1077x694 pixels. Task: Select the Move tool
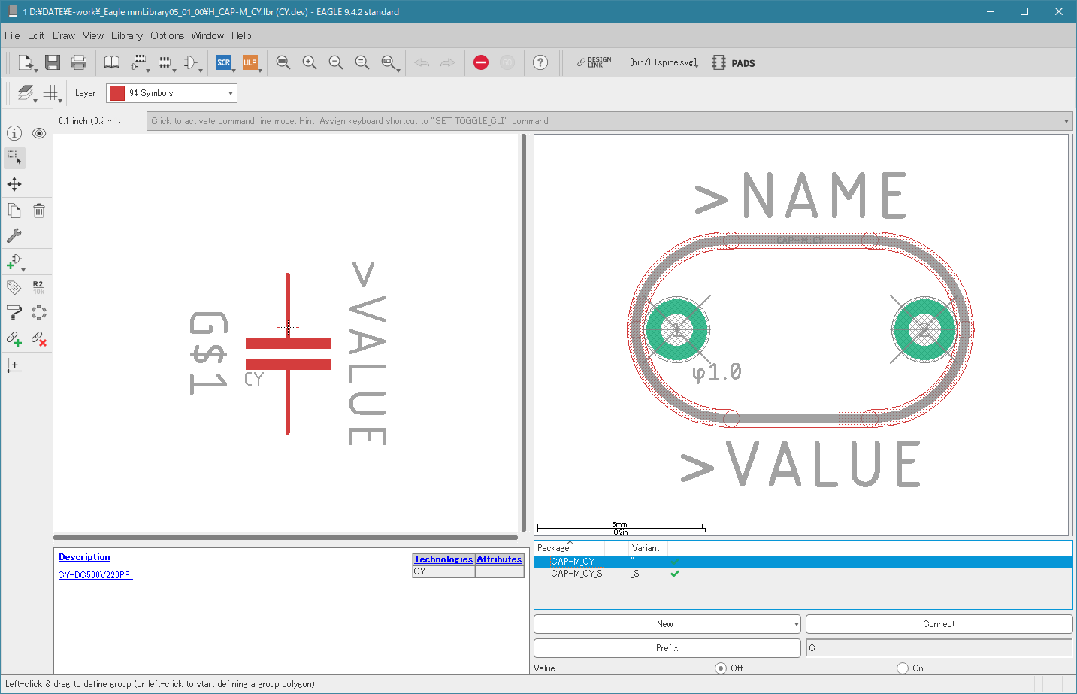(14, 184)
